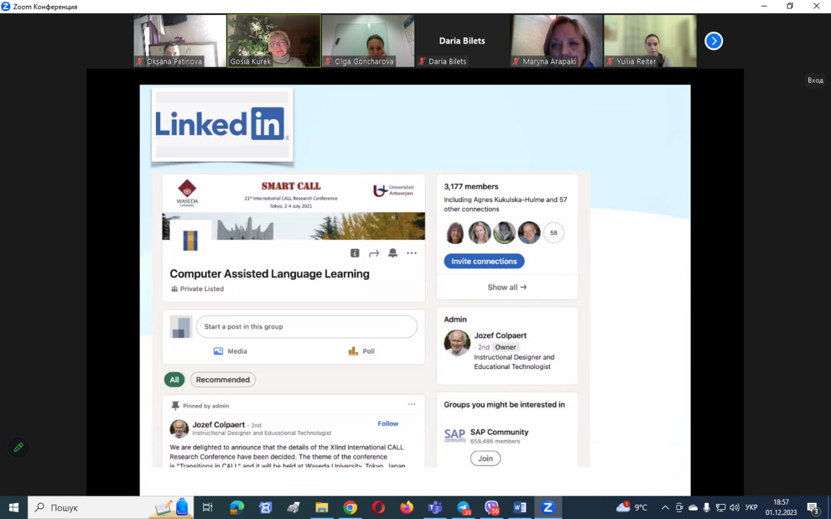Click the Zoom icon on the taskbar
Viewport: 831px width, 519px height.
(x=548, y=507)
